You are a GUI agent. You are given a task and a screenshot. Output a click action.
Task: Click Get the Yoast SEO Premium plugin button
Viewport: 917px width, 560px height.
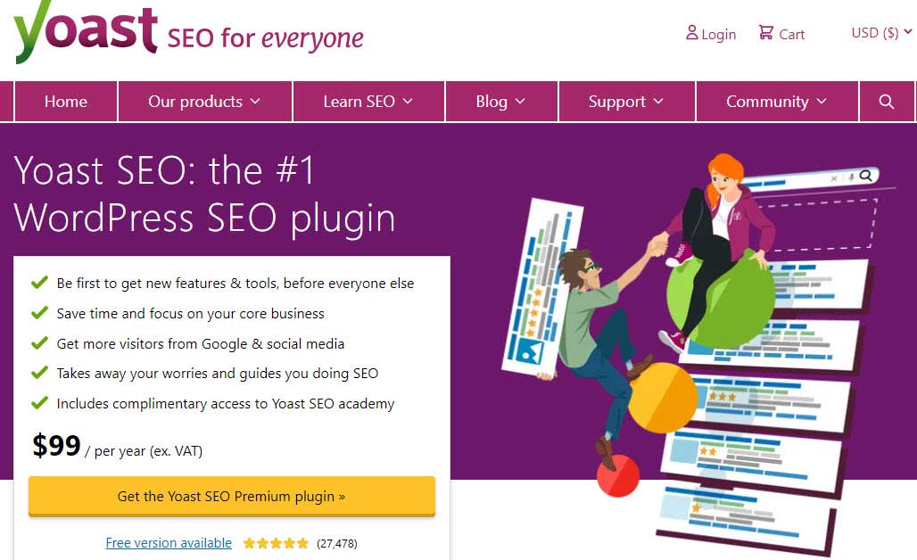click(232, 497)
